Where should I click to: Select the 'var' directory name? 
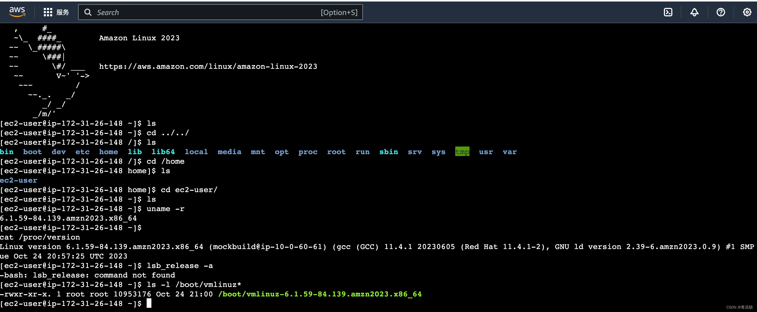coord(510,152)
